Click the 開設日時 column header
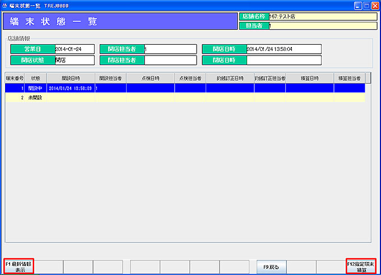 click(71, 78)
